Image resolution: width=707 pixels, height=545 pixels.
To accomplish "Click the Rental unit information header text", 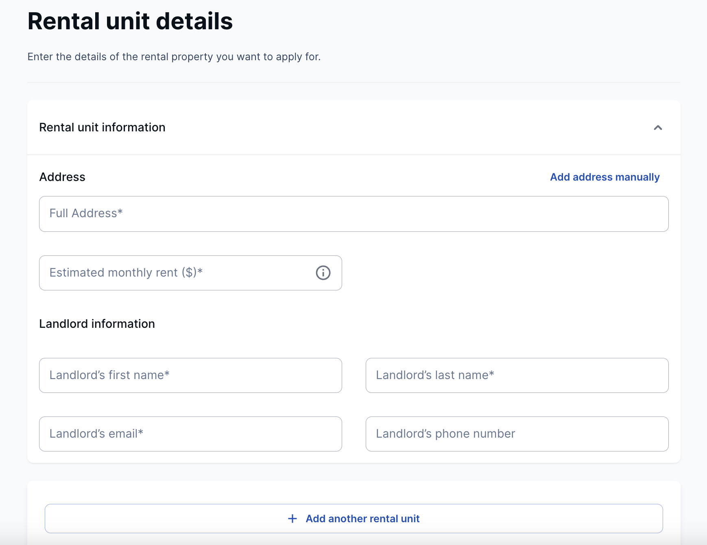I will click(102, 127).
